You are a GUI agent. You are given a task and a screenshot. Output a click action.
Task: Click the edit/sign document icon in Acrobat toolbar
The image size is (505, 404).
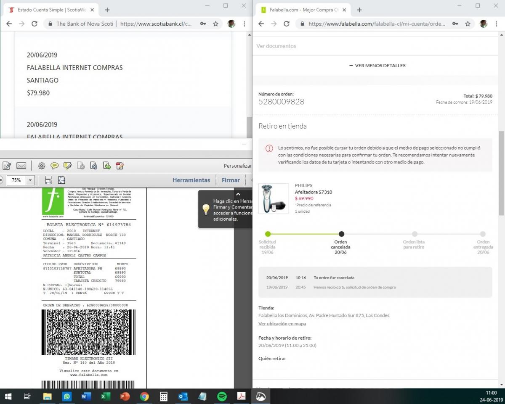coord(7,166)
